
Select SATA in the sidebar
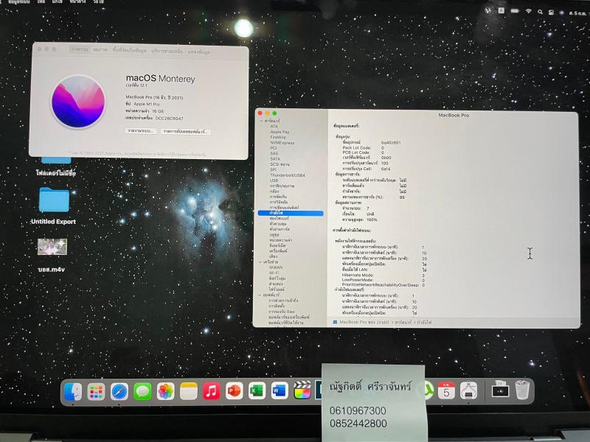click(274, 158)
